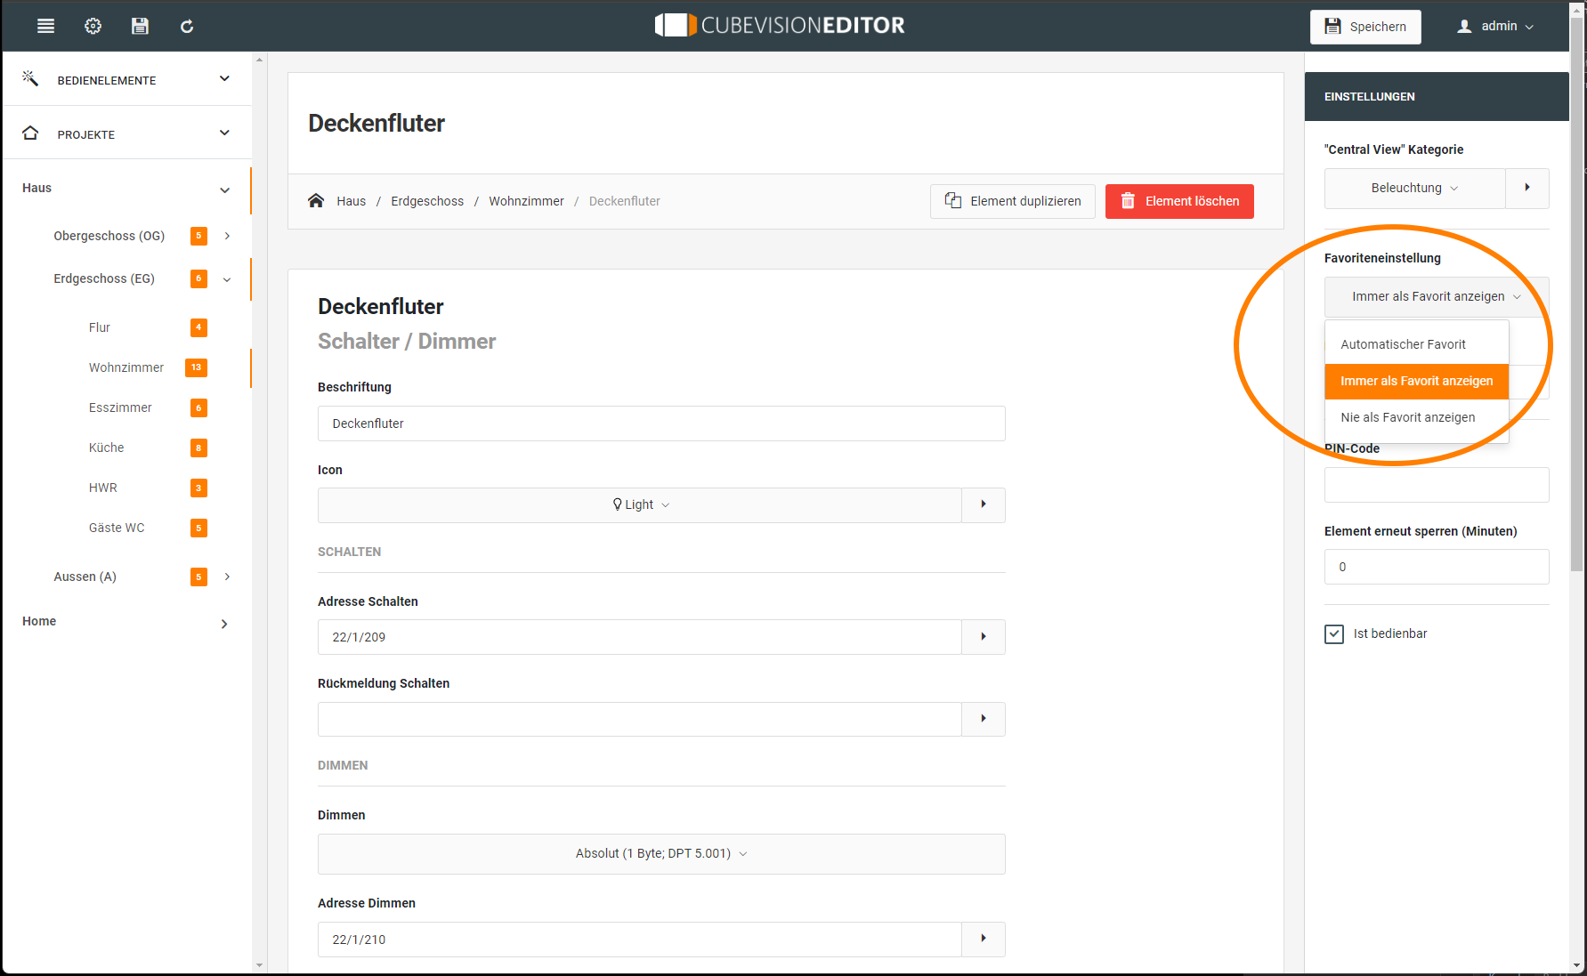Click the Bedienelemente magic wand icon
Image resolution: width=1587 pixels, height=976 pixels.
tap(30, 78)
